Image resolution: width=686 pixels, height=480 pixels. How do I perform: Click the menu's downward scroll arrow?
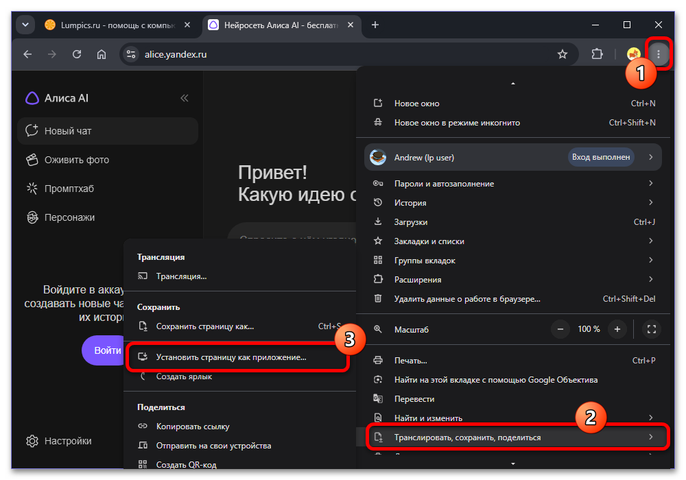tap(513, 464)
